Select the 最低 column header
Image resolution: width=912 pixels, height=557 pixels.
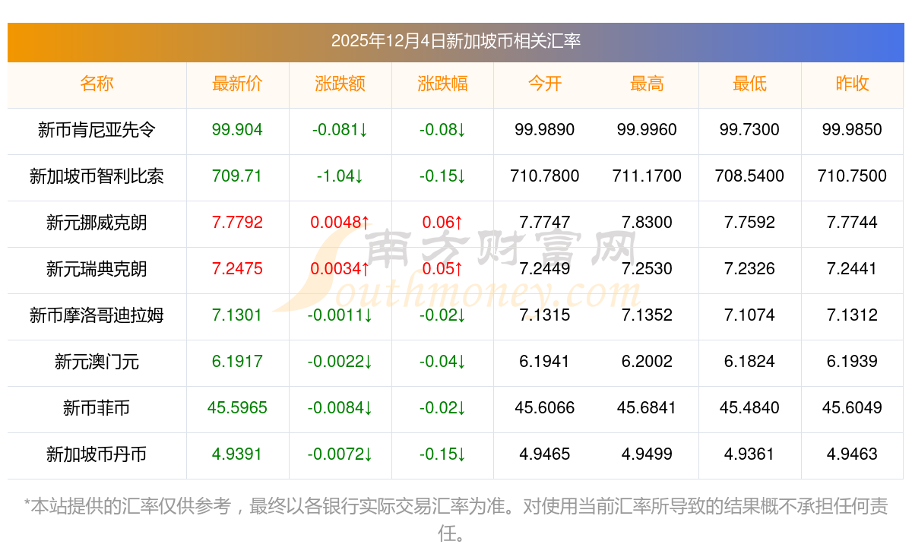coord(749,84)
